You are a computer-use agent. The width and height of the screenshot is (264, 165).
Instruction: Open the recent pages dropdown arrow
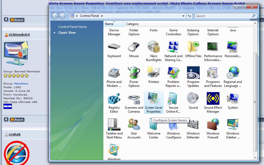(x=67, y=16)
